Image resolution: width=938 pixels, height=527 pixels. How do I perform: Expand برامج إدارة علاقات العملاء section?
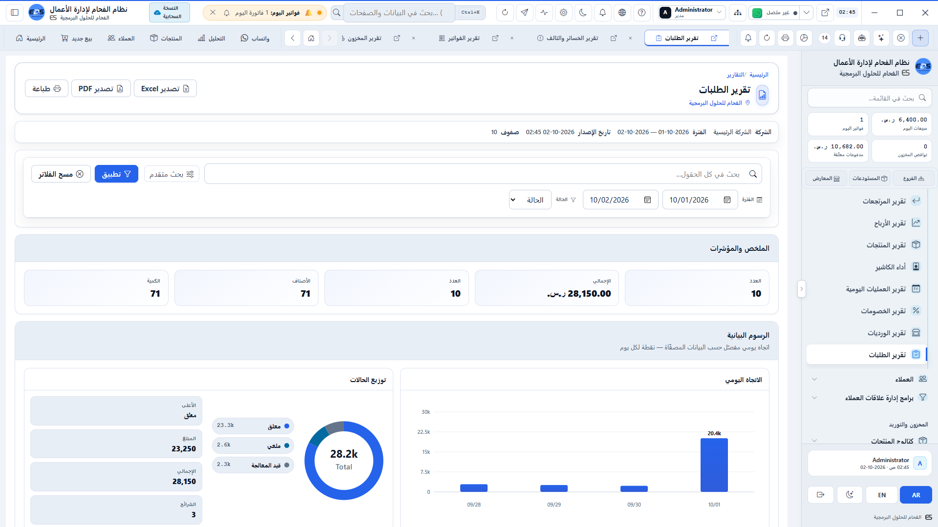(x=869, y=398)
